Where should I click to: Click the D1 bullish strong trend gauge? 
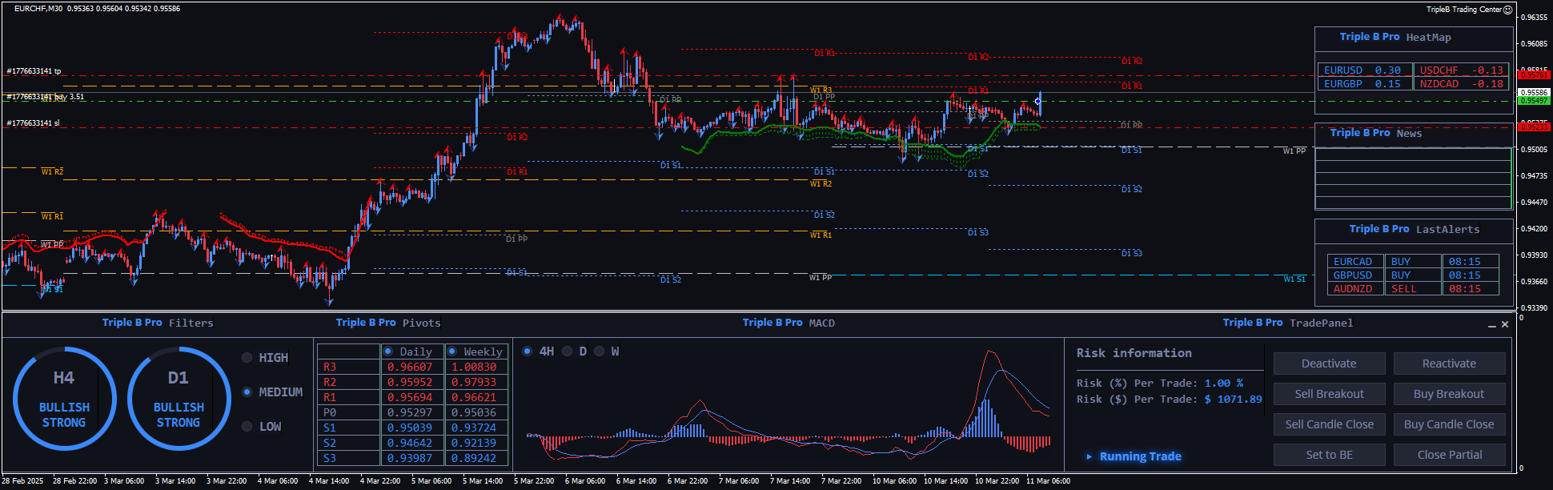(x=179, y=399)
